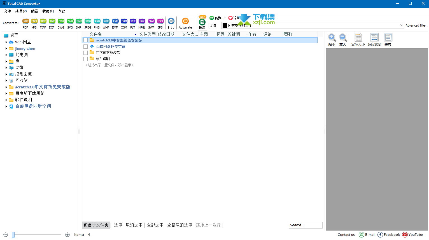Select JPEG conversion icon
This screenshot has height=240, width=429.
[x=88, y=23]
